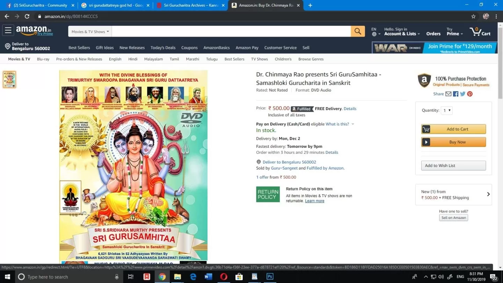Screen dimensions: 503x283
Task: Open the 1 offer link
Action: click(x=262, y=177)
